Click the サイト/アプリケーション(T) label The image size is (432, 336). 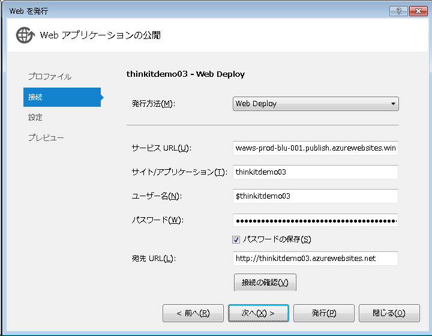179,172
